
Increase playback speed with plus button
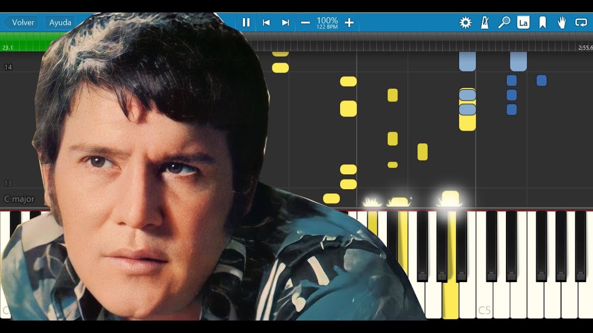click(349, 22)
